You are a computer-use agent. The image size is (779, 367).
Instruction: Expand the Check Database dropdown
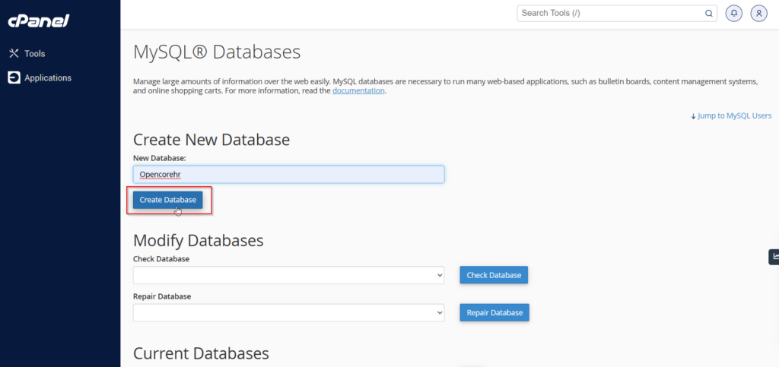[x=288, y=275]
